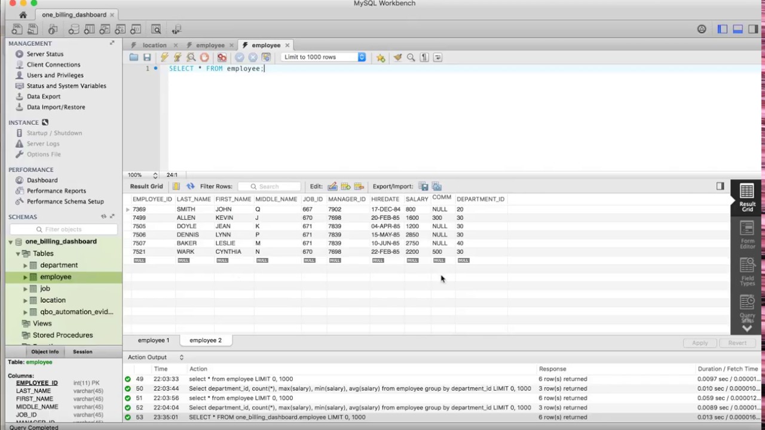Viewport: 765px width, 430px height.
Task: Open Performance Reports
Action: [56, 191]
